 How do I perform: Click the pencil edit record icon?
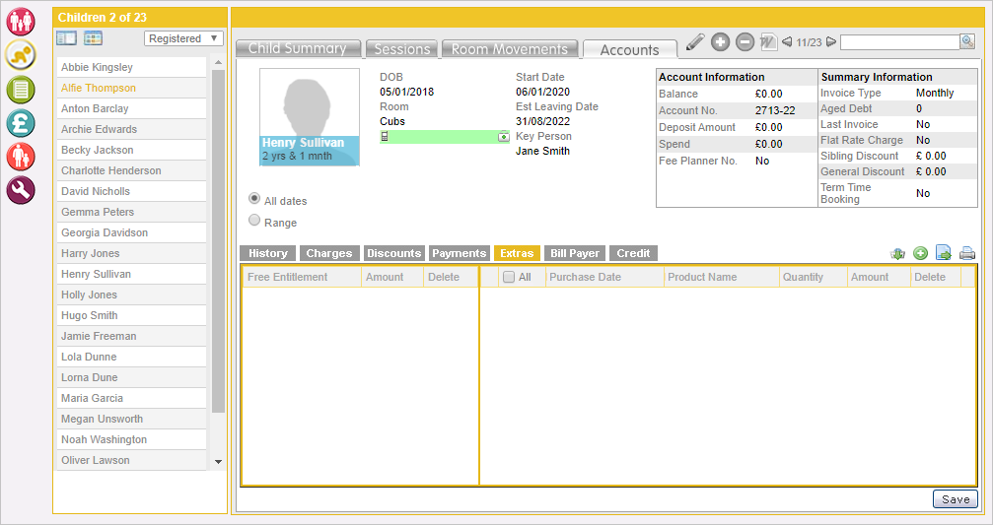pyautogui.click(x=695, y=41)
